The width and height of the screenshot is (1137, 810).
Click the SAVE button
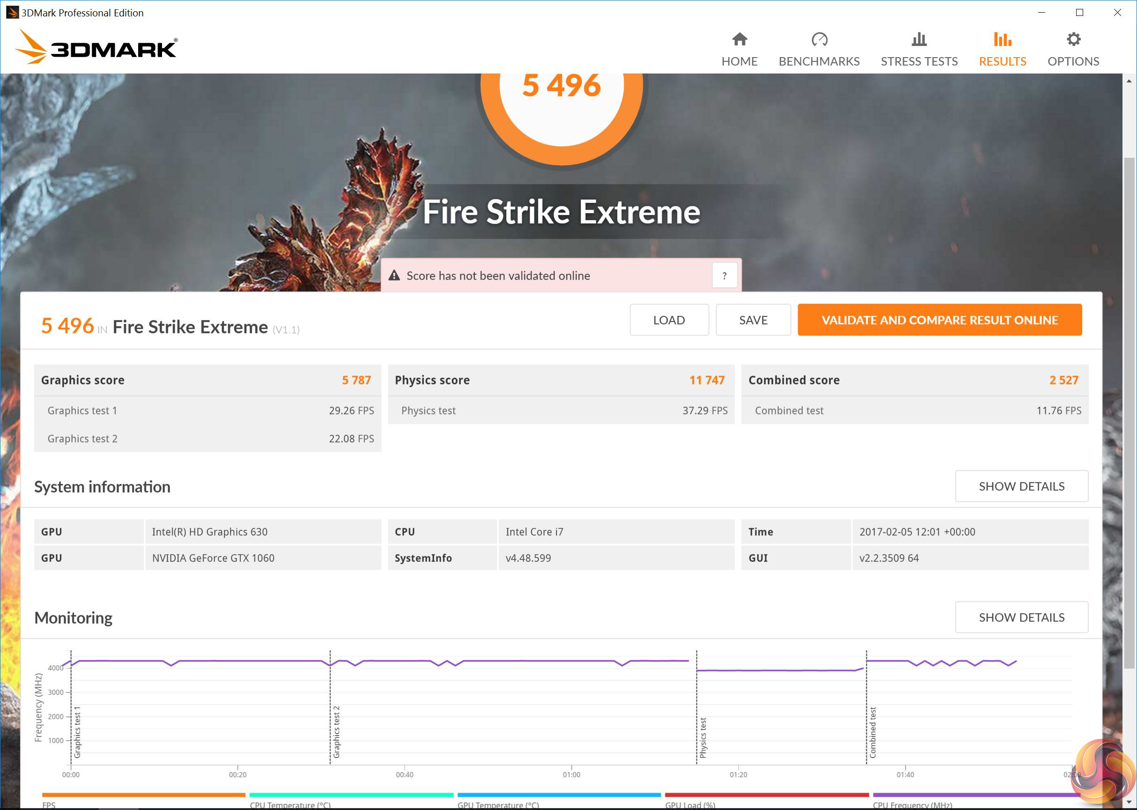(753, 320)
